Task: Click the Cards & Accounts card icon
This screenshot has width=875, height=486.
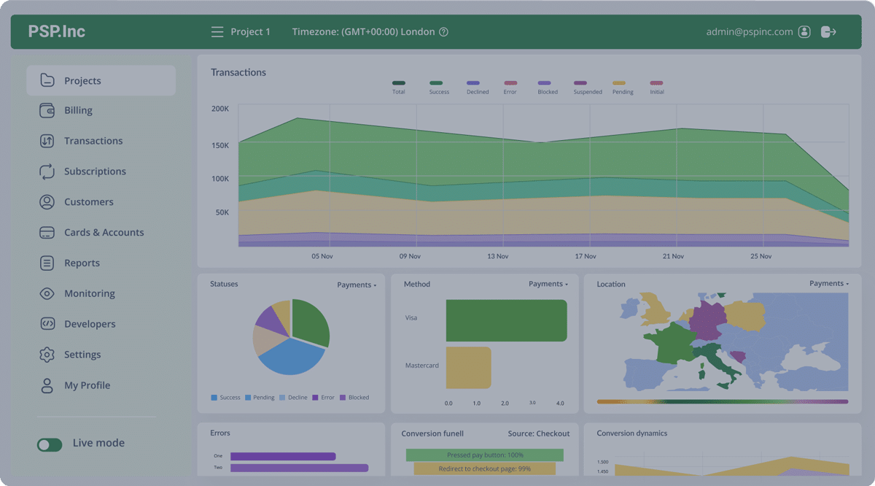Action: pyautogui.click(x=47, y=233)
